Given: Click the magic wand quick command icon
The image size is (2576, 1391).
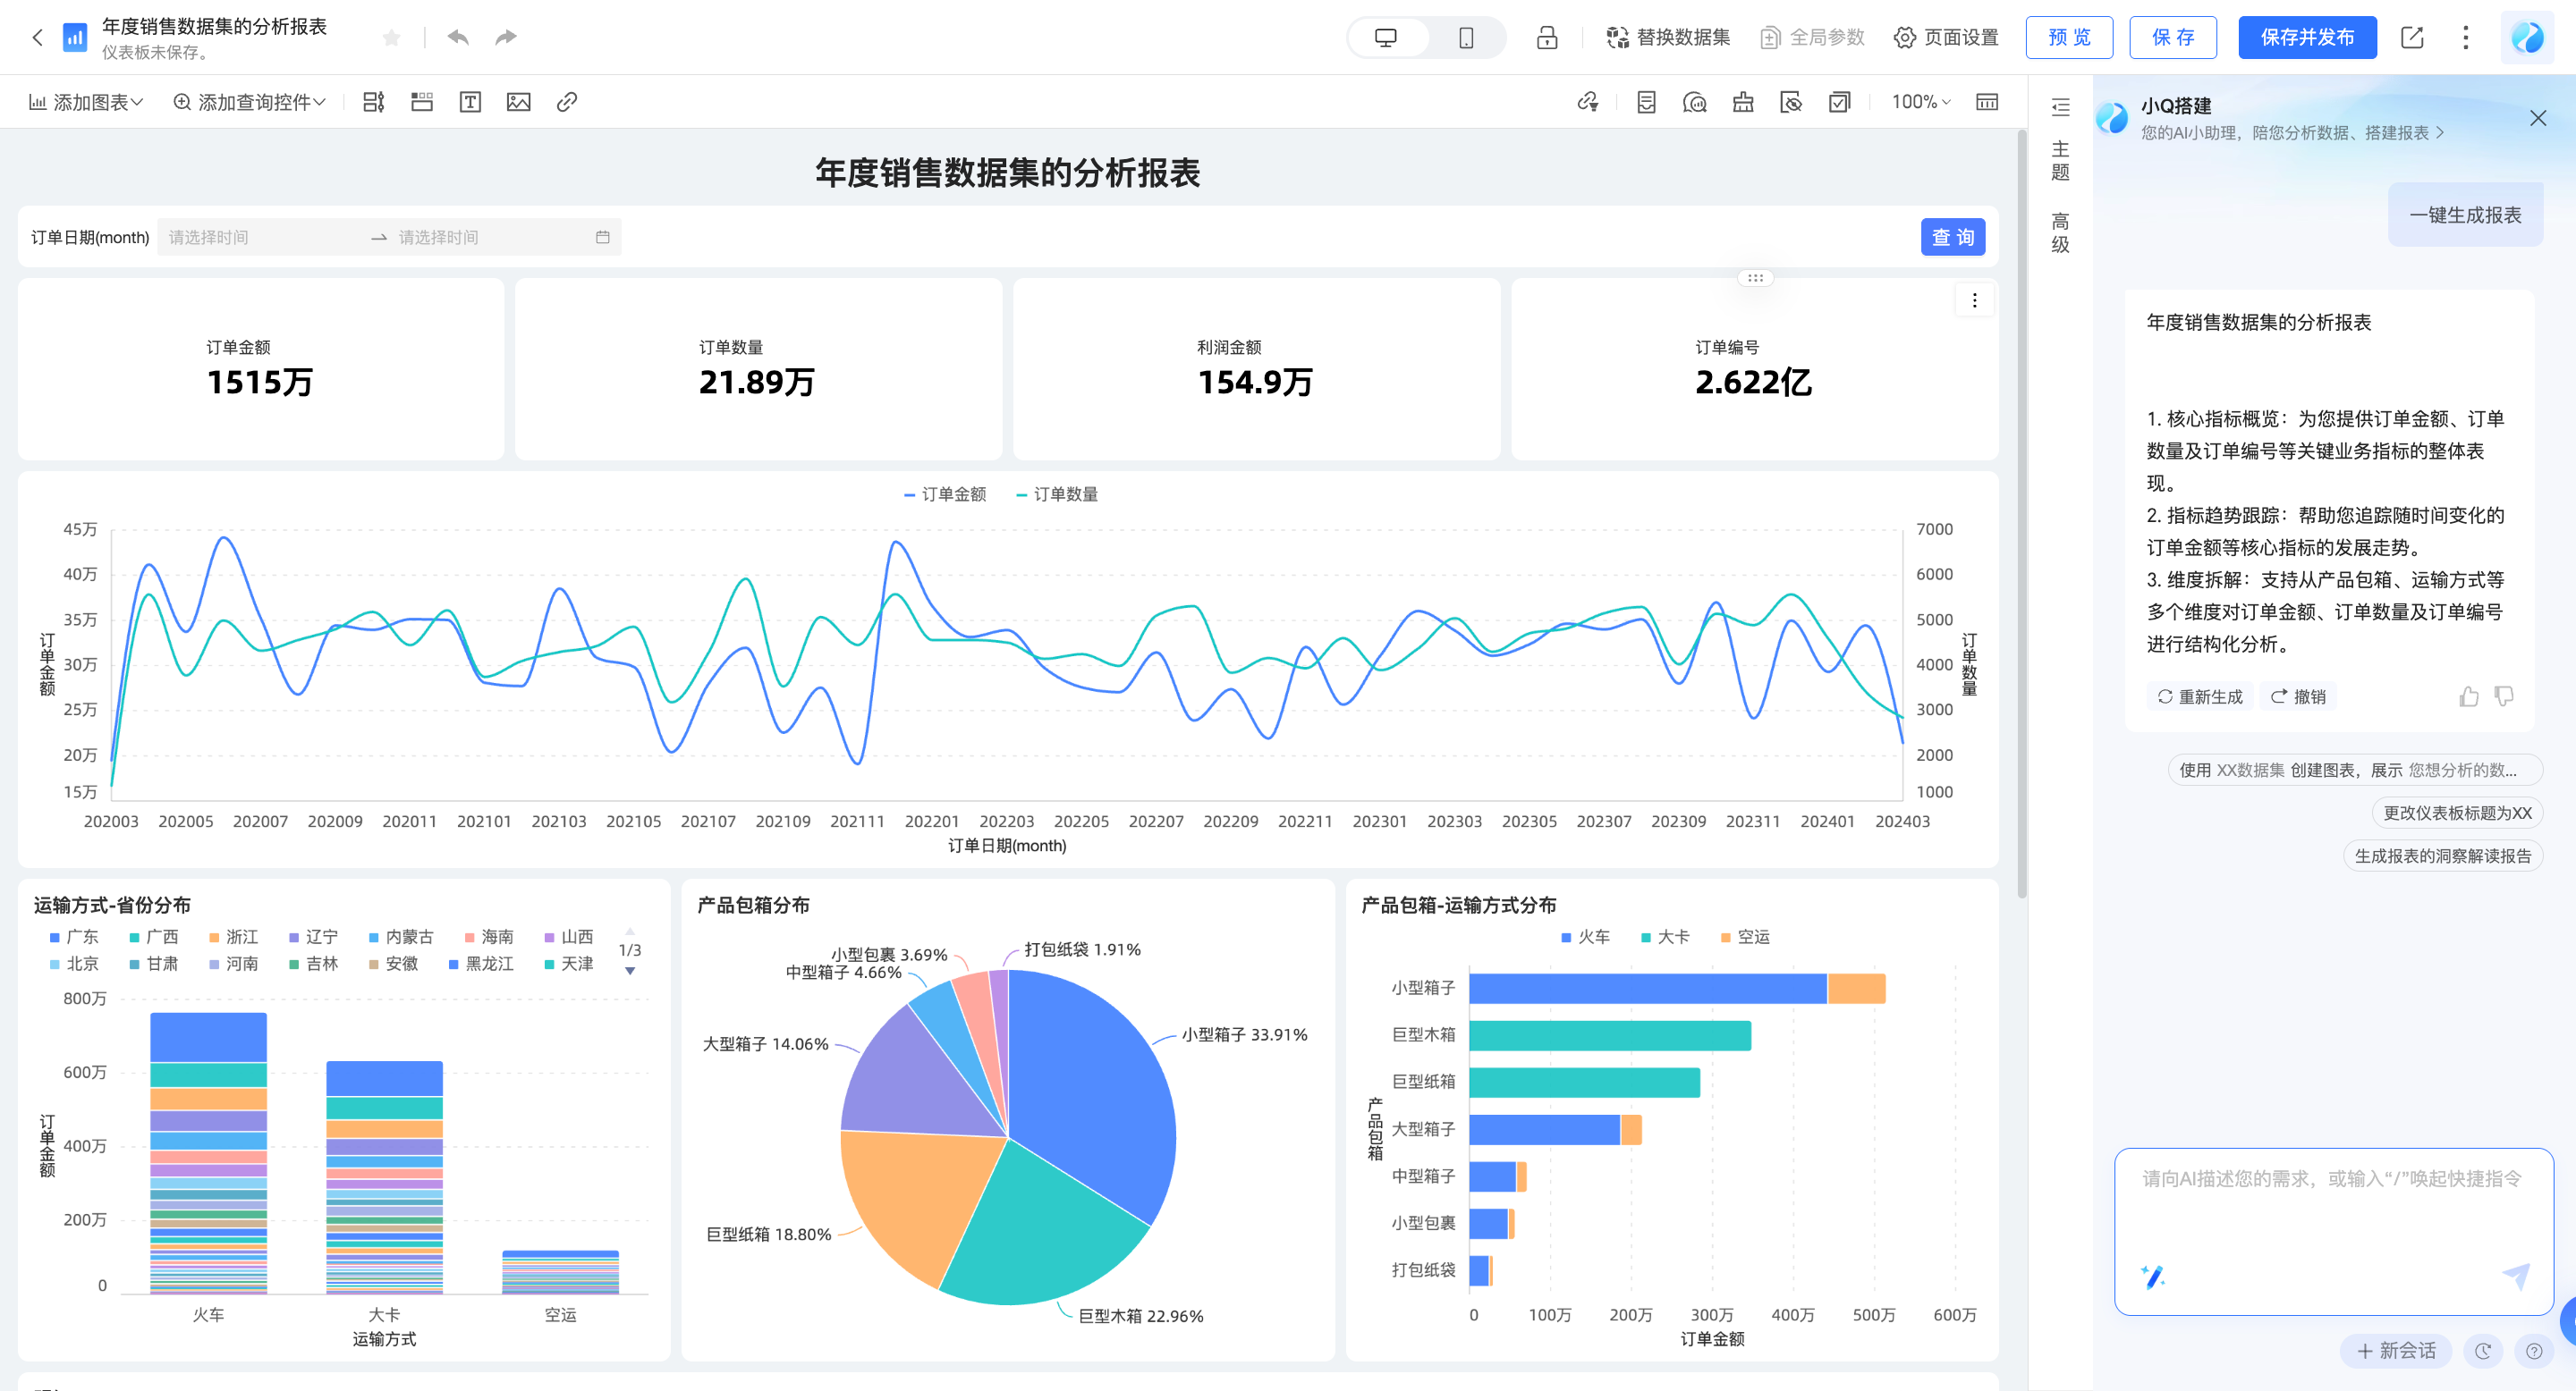Looking at the screenshot, I should pos(2153,1276).
